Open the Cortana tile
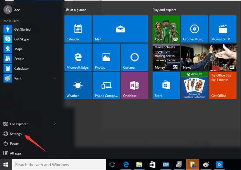The height and width of the screenshot is (170, 241). [135, 57]
